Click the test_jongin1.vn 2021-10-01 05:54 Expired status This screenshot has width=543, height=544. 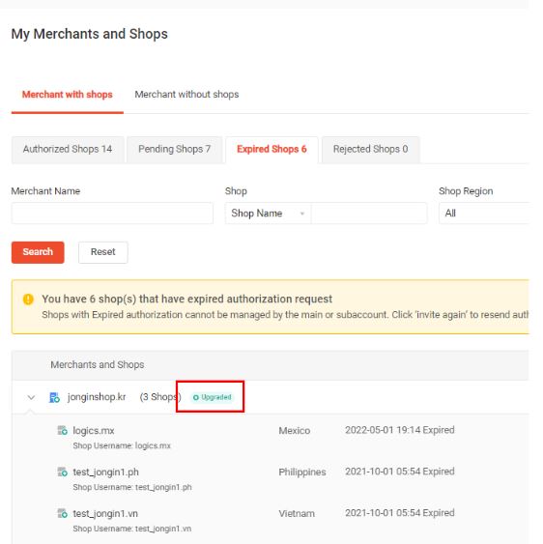point(400,513)
